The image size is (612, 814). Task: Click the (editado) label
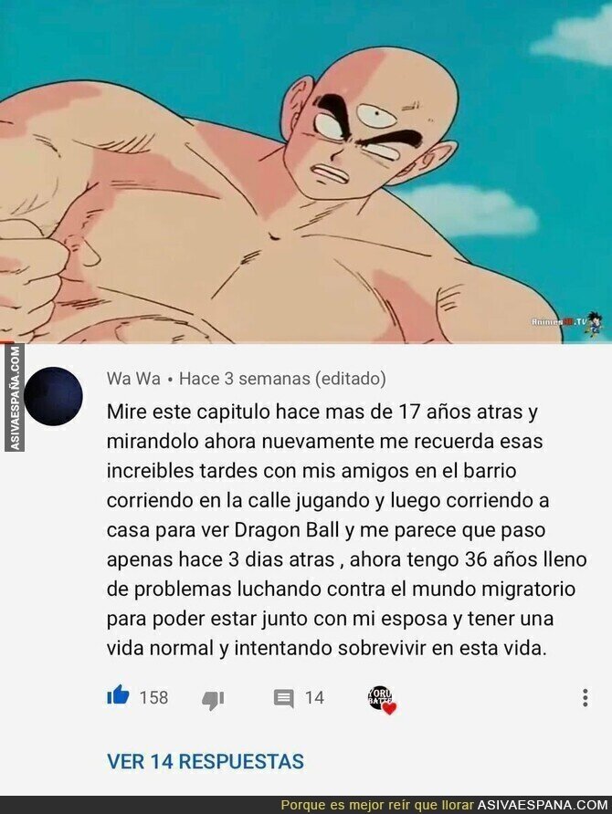click(x=350, y=379)
